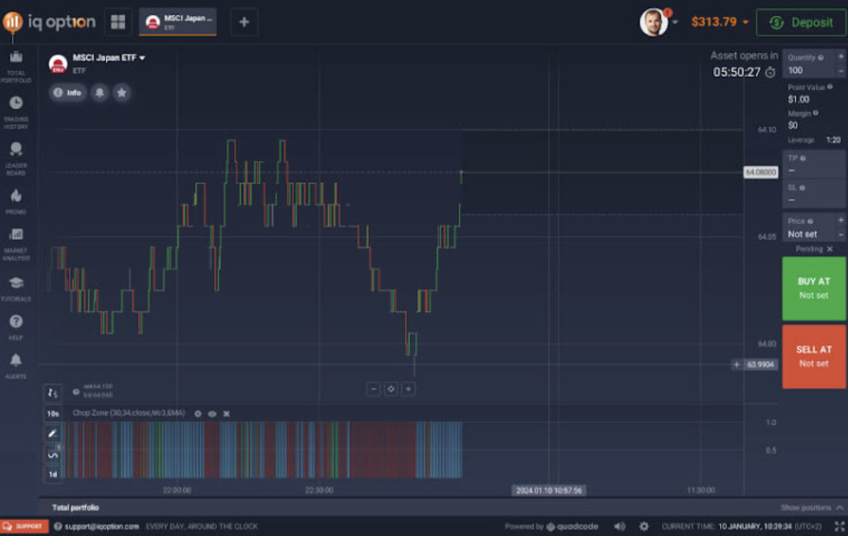848x536 pixels.
Task: Open the Tutorials section
Action: 16,284
